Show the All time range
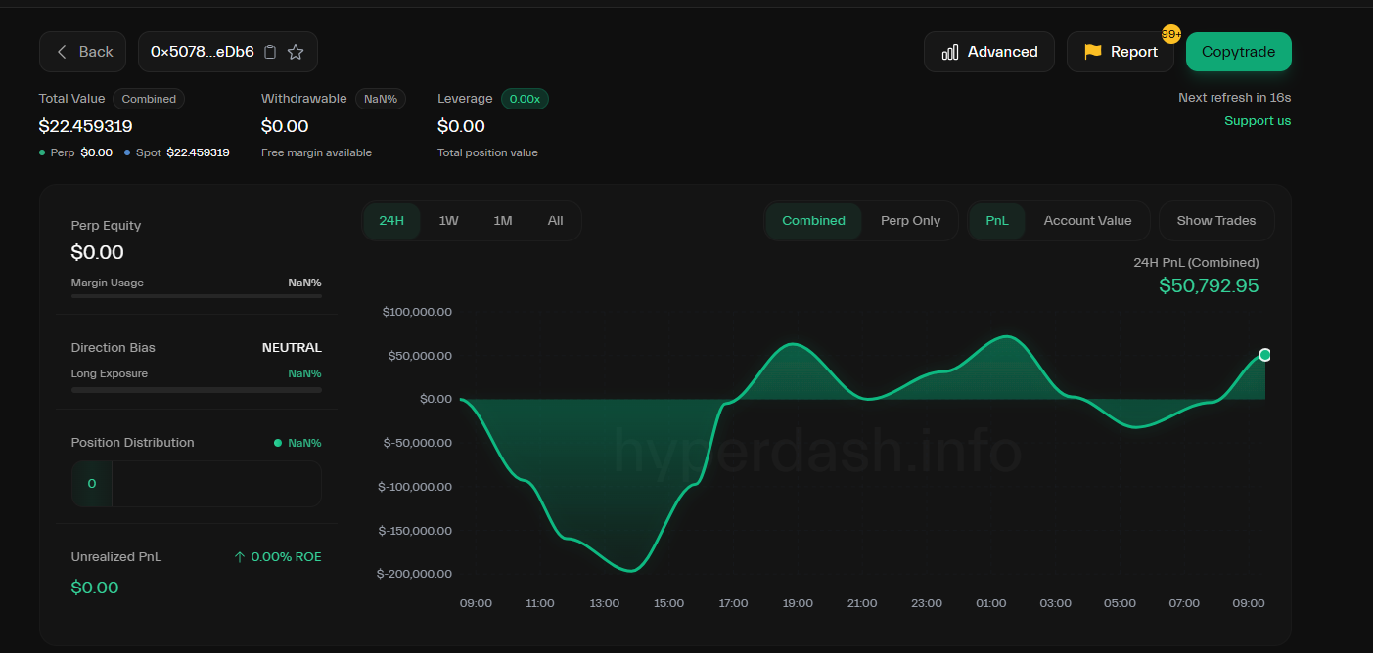The image size is (1373, 653). pyautogui.click(x=556, y=221)
